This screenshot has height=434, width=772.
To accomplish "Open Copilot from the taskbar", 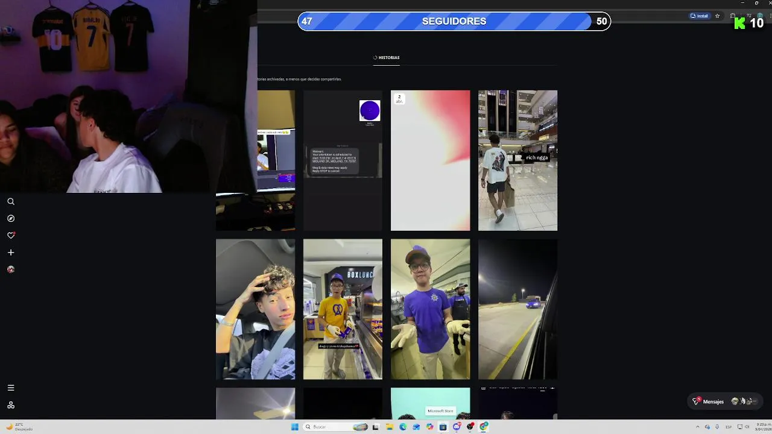I will (x=429, y=427).
